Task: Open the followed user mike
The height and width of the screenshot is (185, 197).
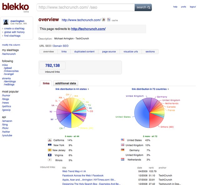Action: 5,65
